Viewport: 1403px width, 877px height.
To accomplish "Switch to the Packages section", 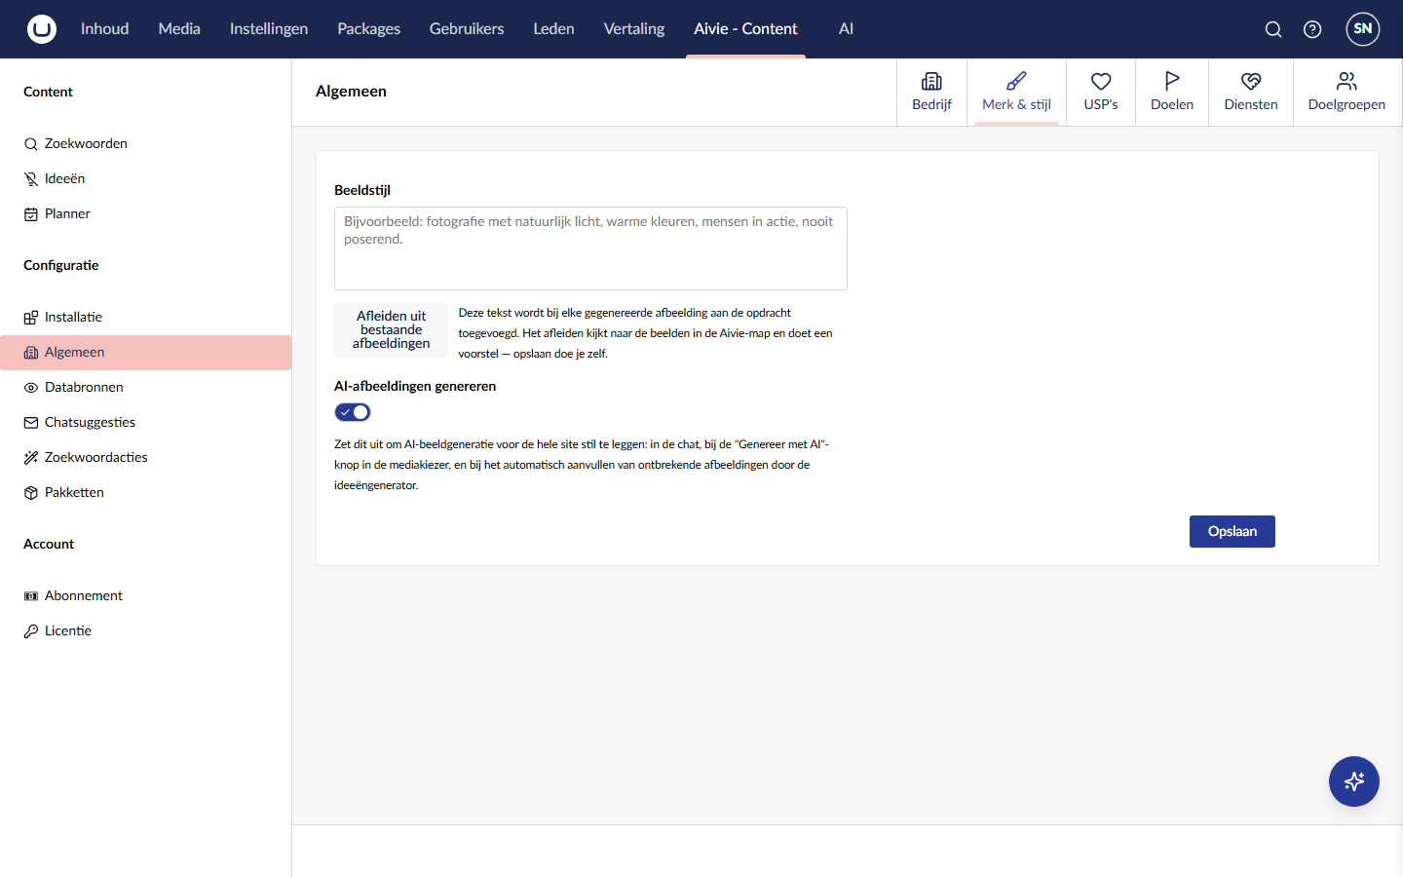I will click(368, 29).
